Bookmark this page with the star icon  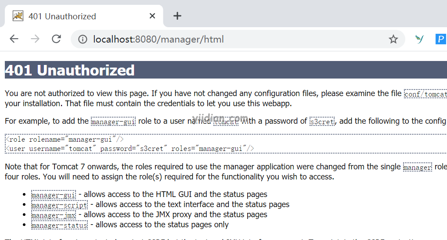tap(393, 39)
